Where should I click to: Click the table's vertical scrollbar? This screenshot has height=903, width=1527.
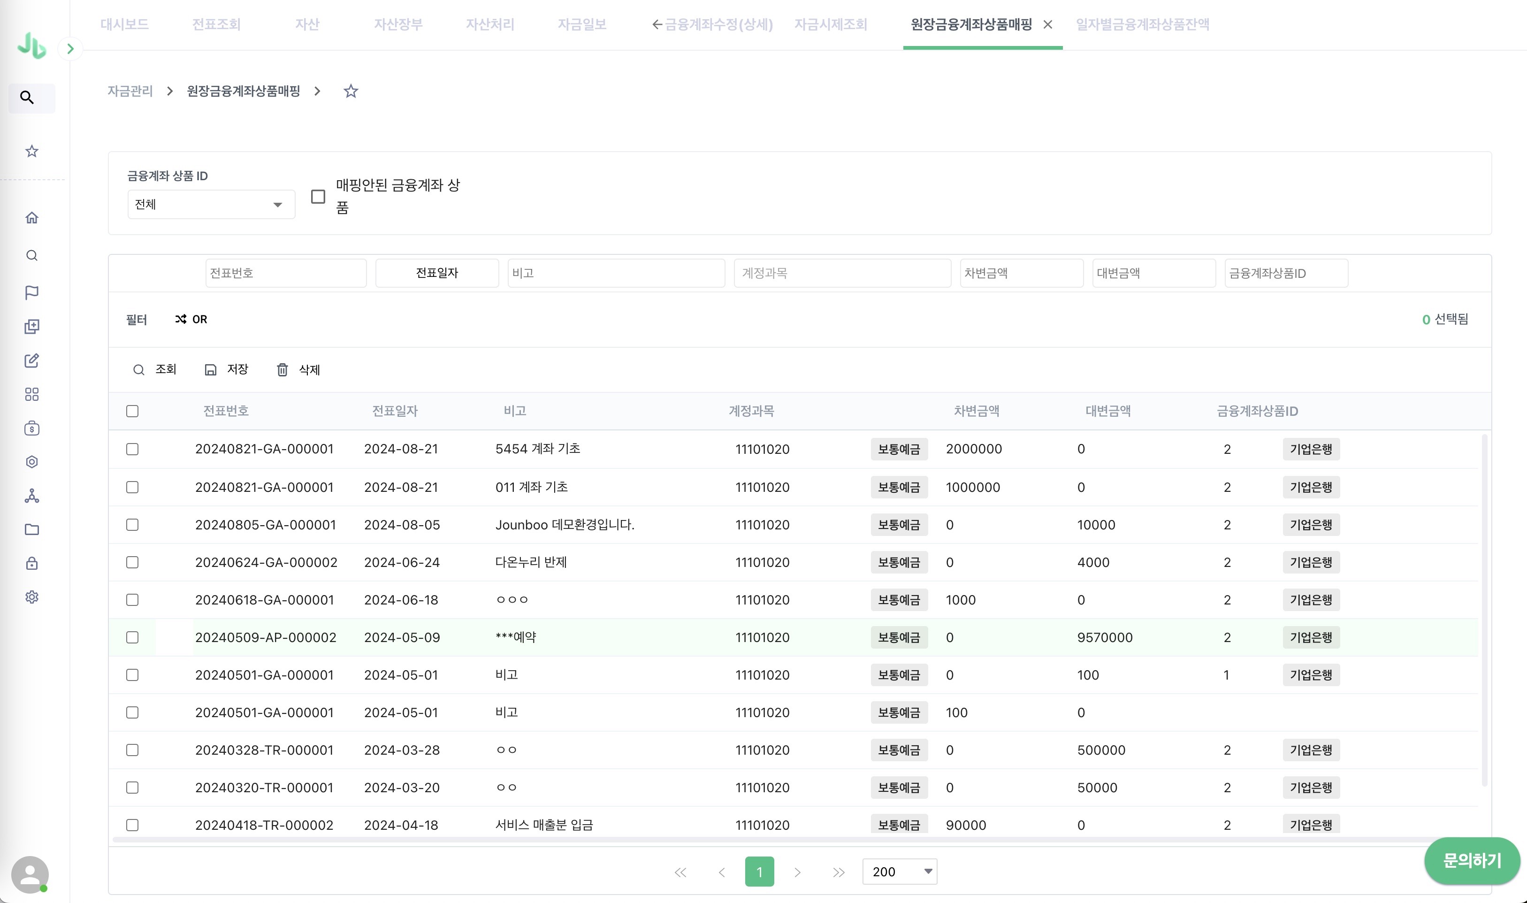(1484, 608)
